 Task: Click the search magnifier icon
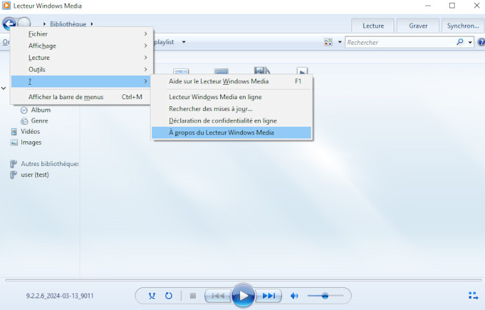click(x=460, y=42)
